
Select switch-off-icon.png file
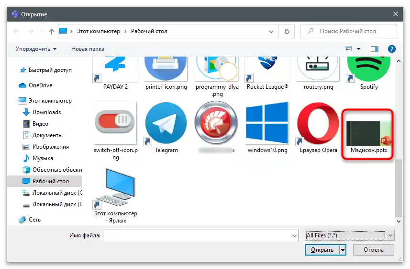(x=116, y=131)
